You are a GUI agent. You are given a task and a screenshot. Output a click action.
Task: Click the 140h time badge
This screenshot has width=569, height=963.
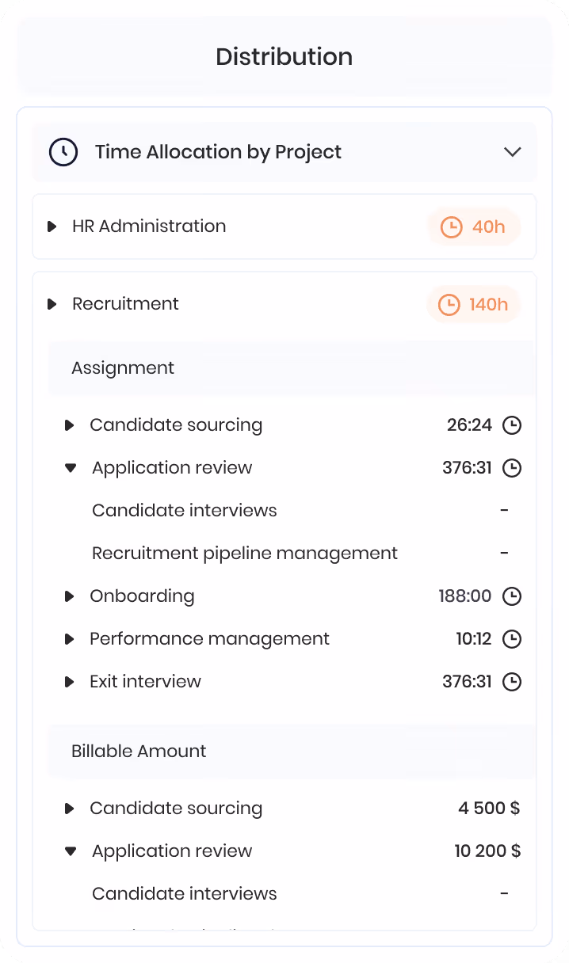click(x=474, y=305)
